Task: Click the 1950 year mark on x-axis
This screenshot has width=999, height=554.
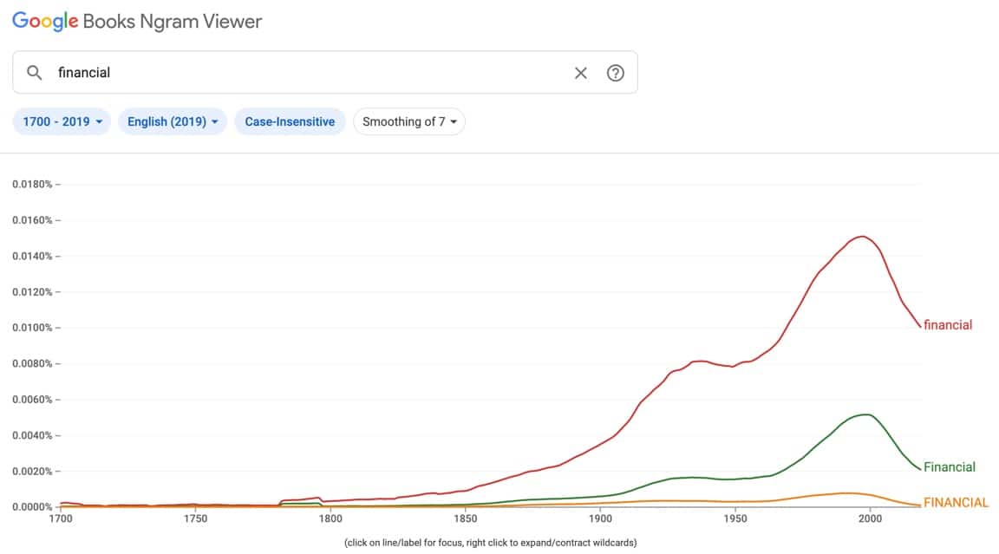Action: pos(735,518)
